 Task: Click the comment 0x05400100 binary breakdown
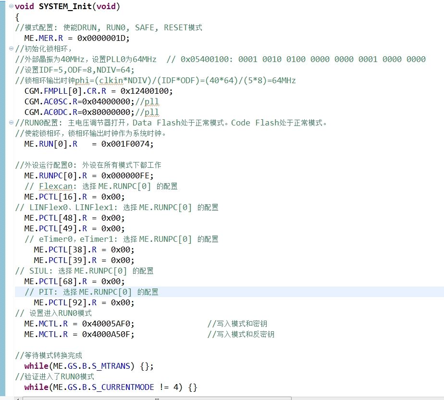(x=296, y=59)
